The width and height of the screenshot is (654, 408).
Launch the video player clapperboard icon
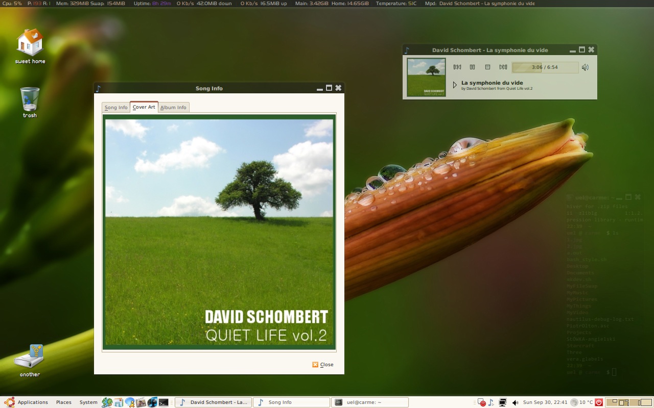pos(141,402)
